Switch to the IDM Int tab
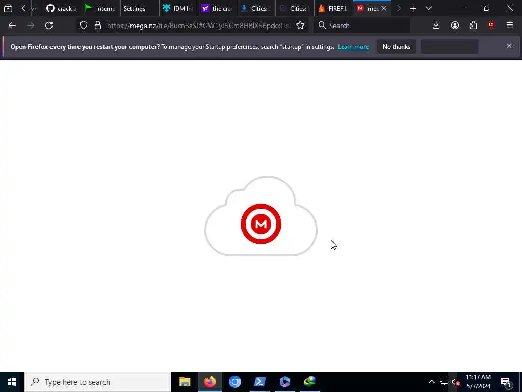Image resolution: width=522 pixels, height=392 pixels. click(x=178, y=8)
